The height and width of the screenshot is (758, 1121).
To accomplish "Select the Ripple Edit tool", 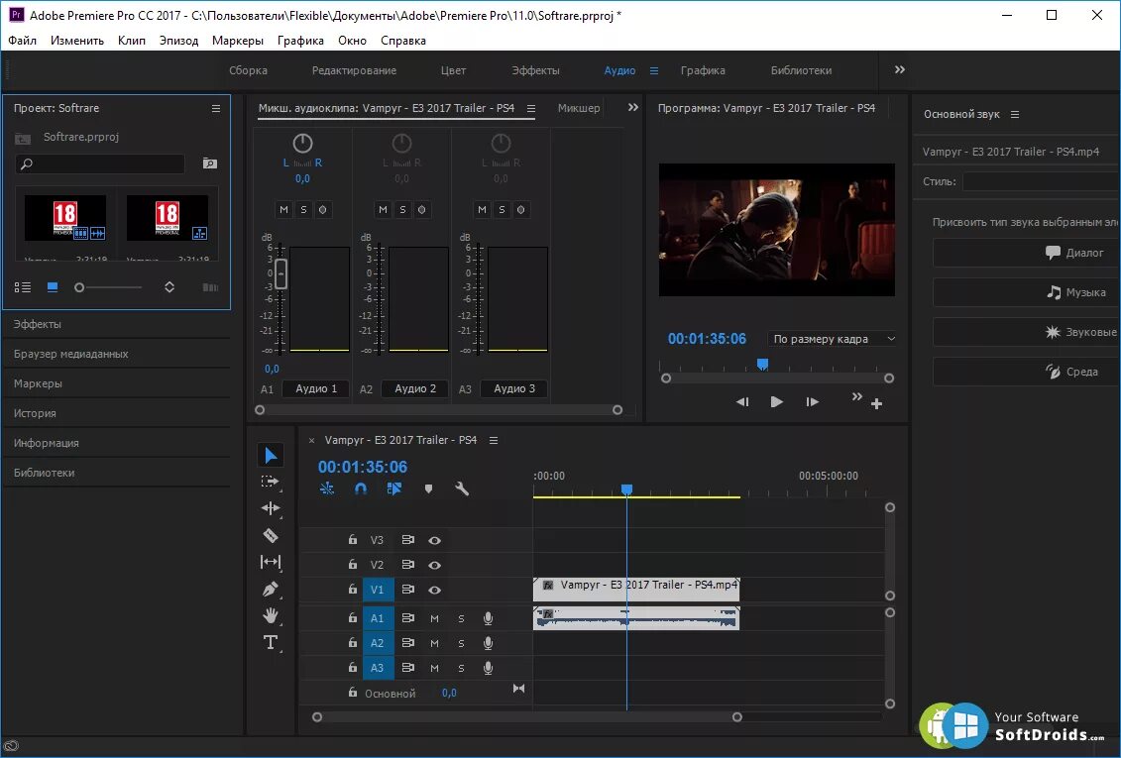I will pos(270,508).
